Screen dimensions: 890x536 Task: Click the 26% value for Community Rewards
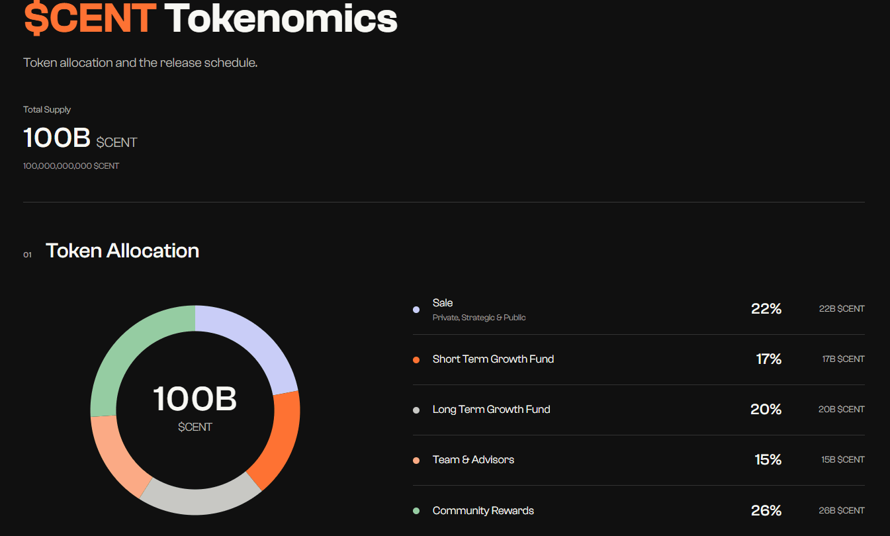coord(766,510)
